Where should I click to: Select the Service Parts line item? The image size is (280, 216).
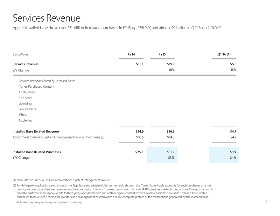pos(27,109)
